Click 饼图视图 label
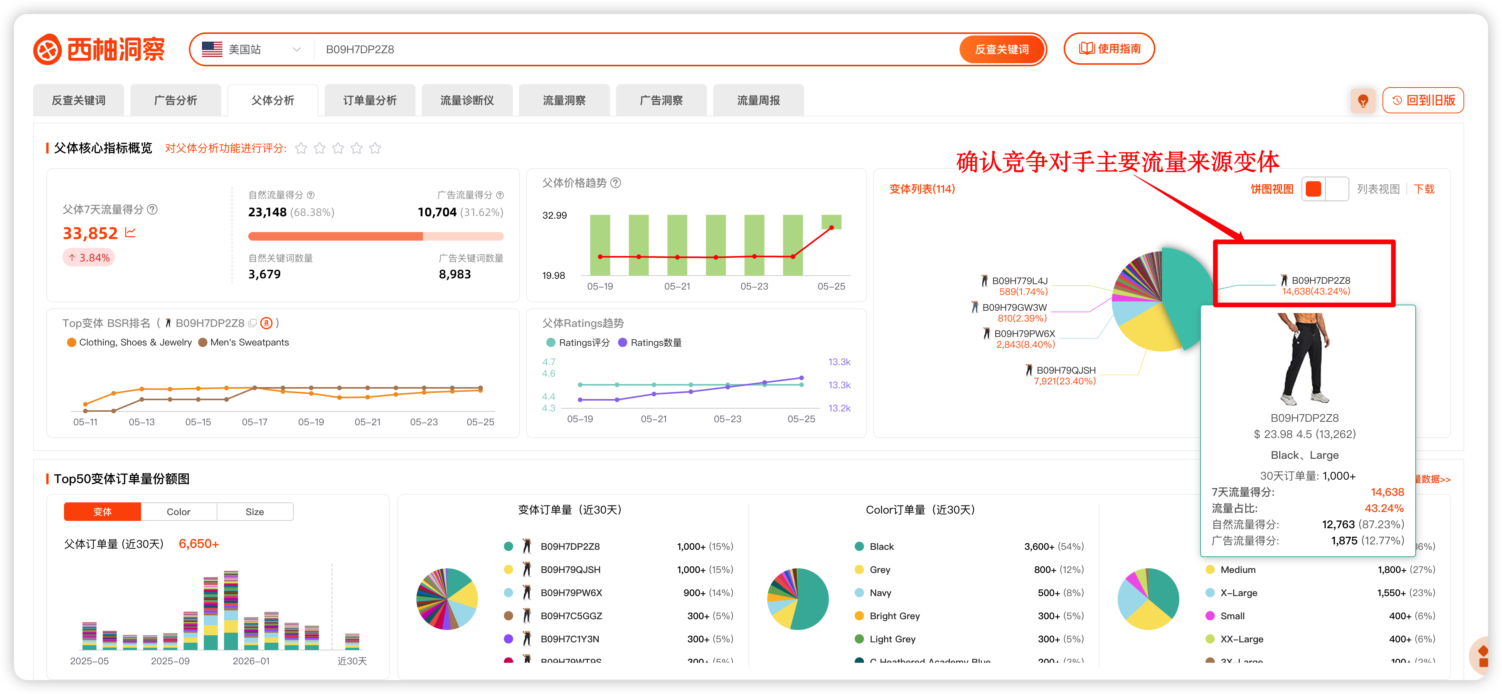The image size is (1502, 694). (1272, 189)
